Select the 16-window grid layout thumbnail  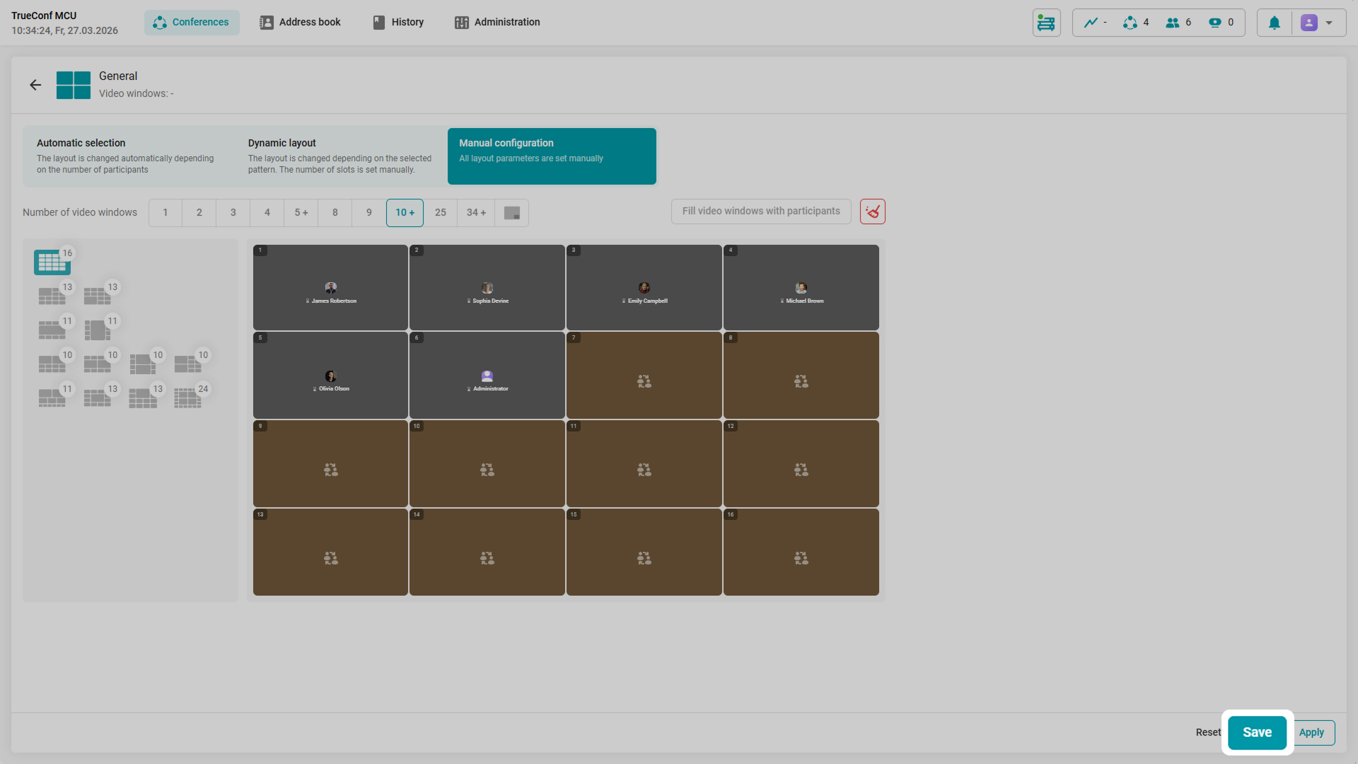coord(52,262)
